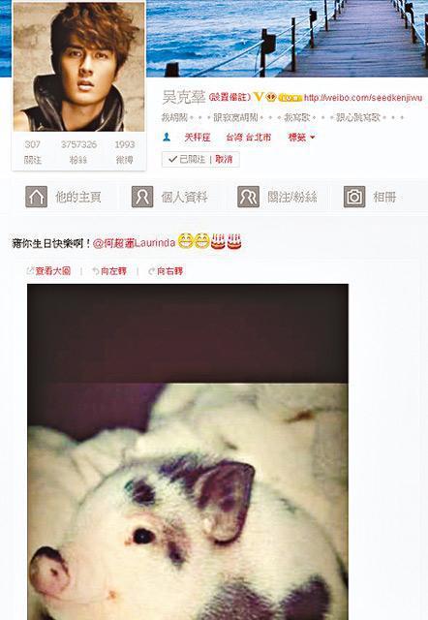428x620 pixels.
Task: Open the two-people icon for 關注/粉絲
Action: [248, 197]
